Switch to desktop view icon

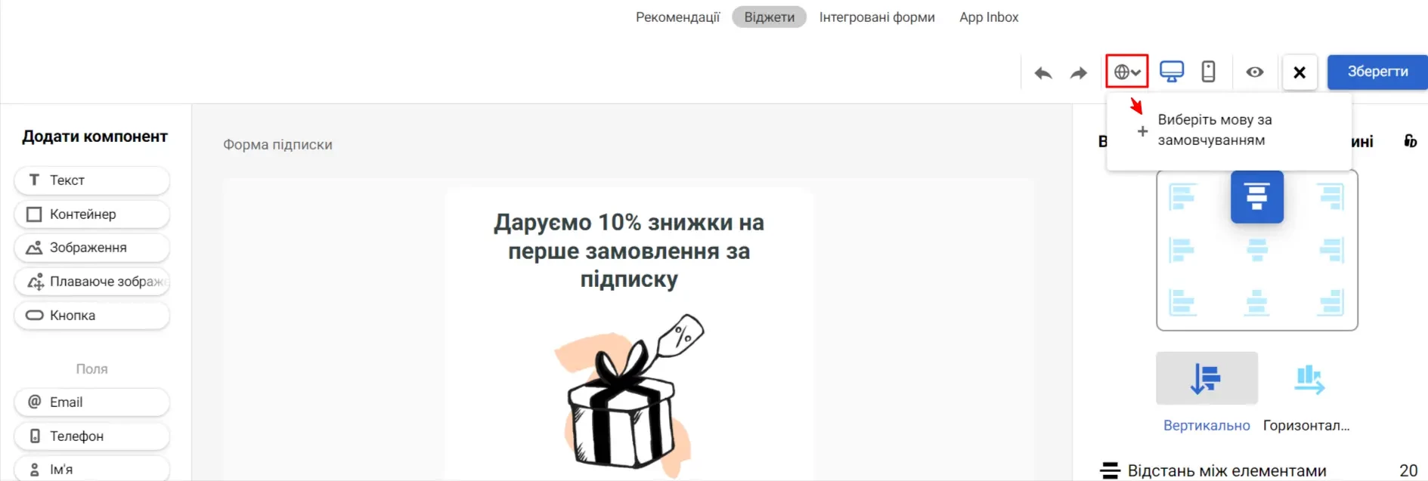(x=1172, y=72)
